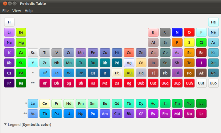Choose the Gold Au element
221x133 pixels.
point(129,73)
